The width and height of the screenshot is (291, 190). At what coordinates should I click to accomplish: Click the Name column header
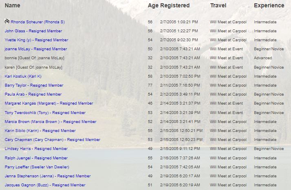click(x=13, y=6)
